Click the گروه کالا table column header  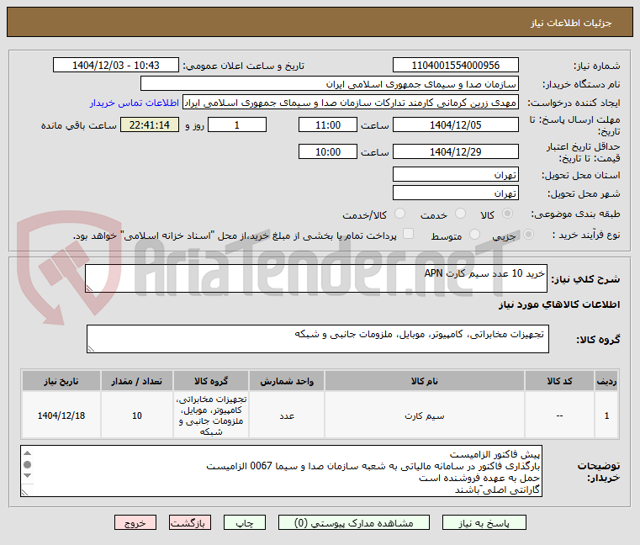(211, 381)
